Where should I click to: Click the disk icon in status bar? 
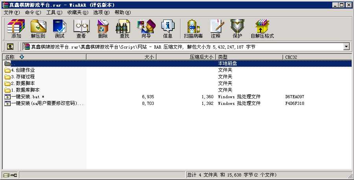click(x=6, y=175)
